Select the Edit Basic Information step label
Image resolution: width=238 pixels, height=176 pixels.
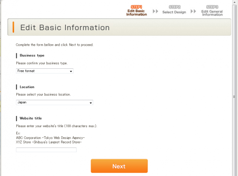coord(136,13)
